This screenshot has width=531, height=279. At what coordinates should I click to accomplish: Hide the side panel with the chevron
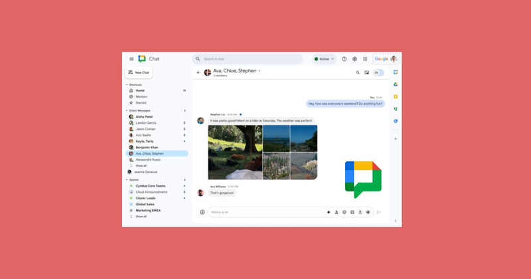coord(396,221)
